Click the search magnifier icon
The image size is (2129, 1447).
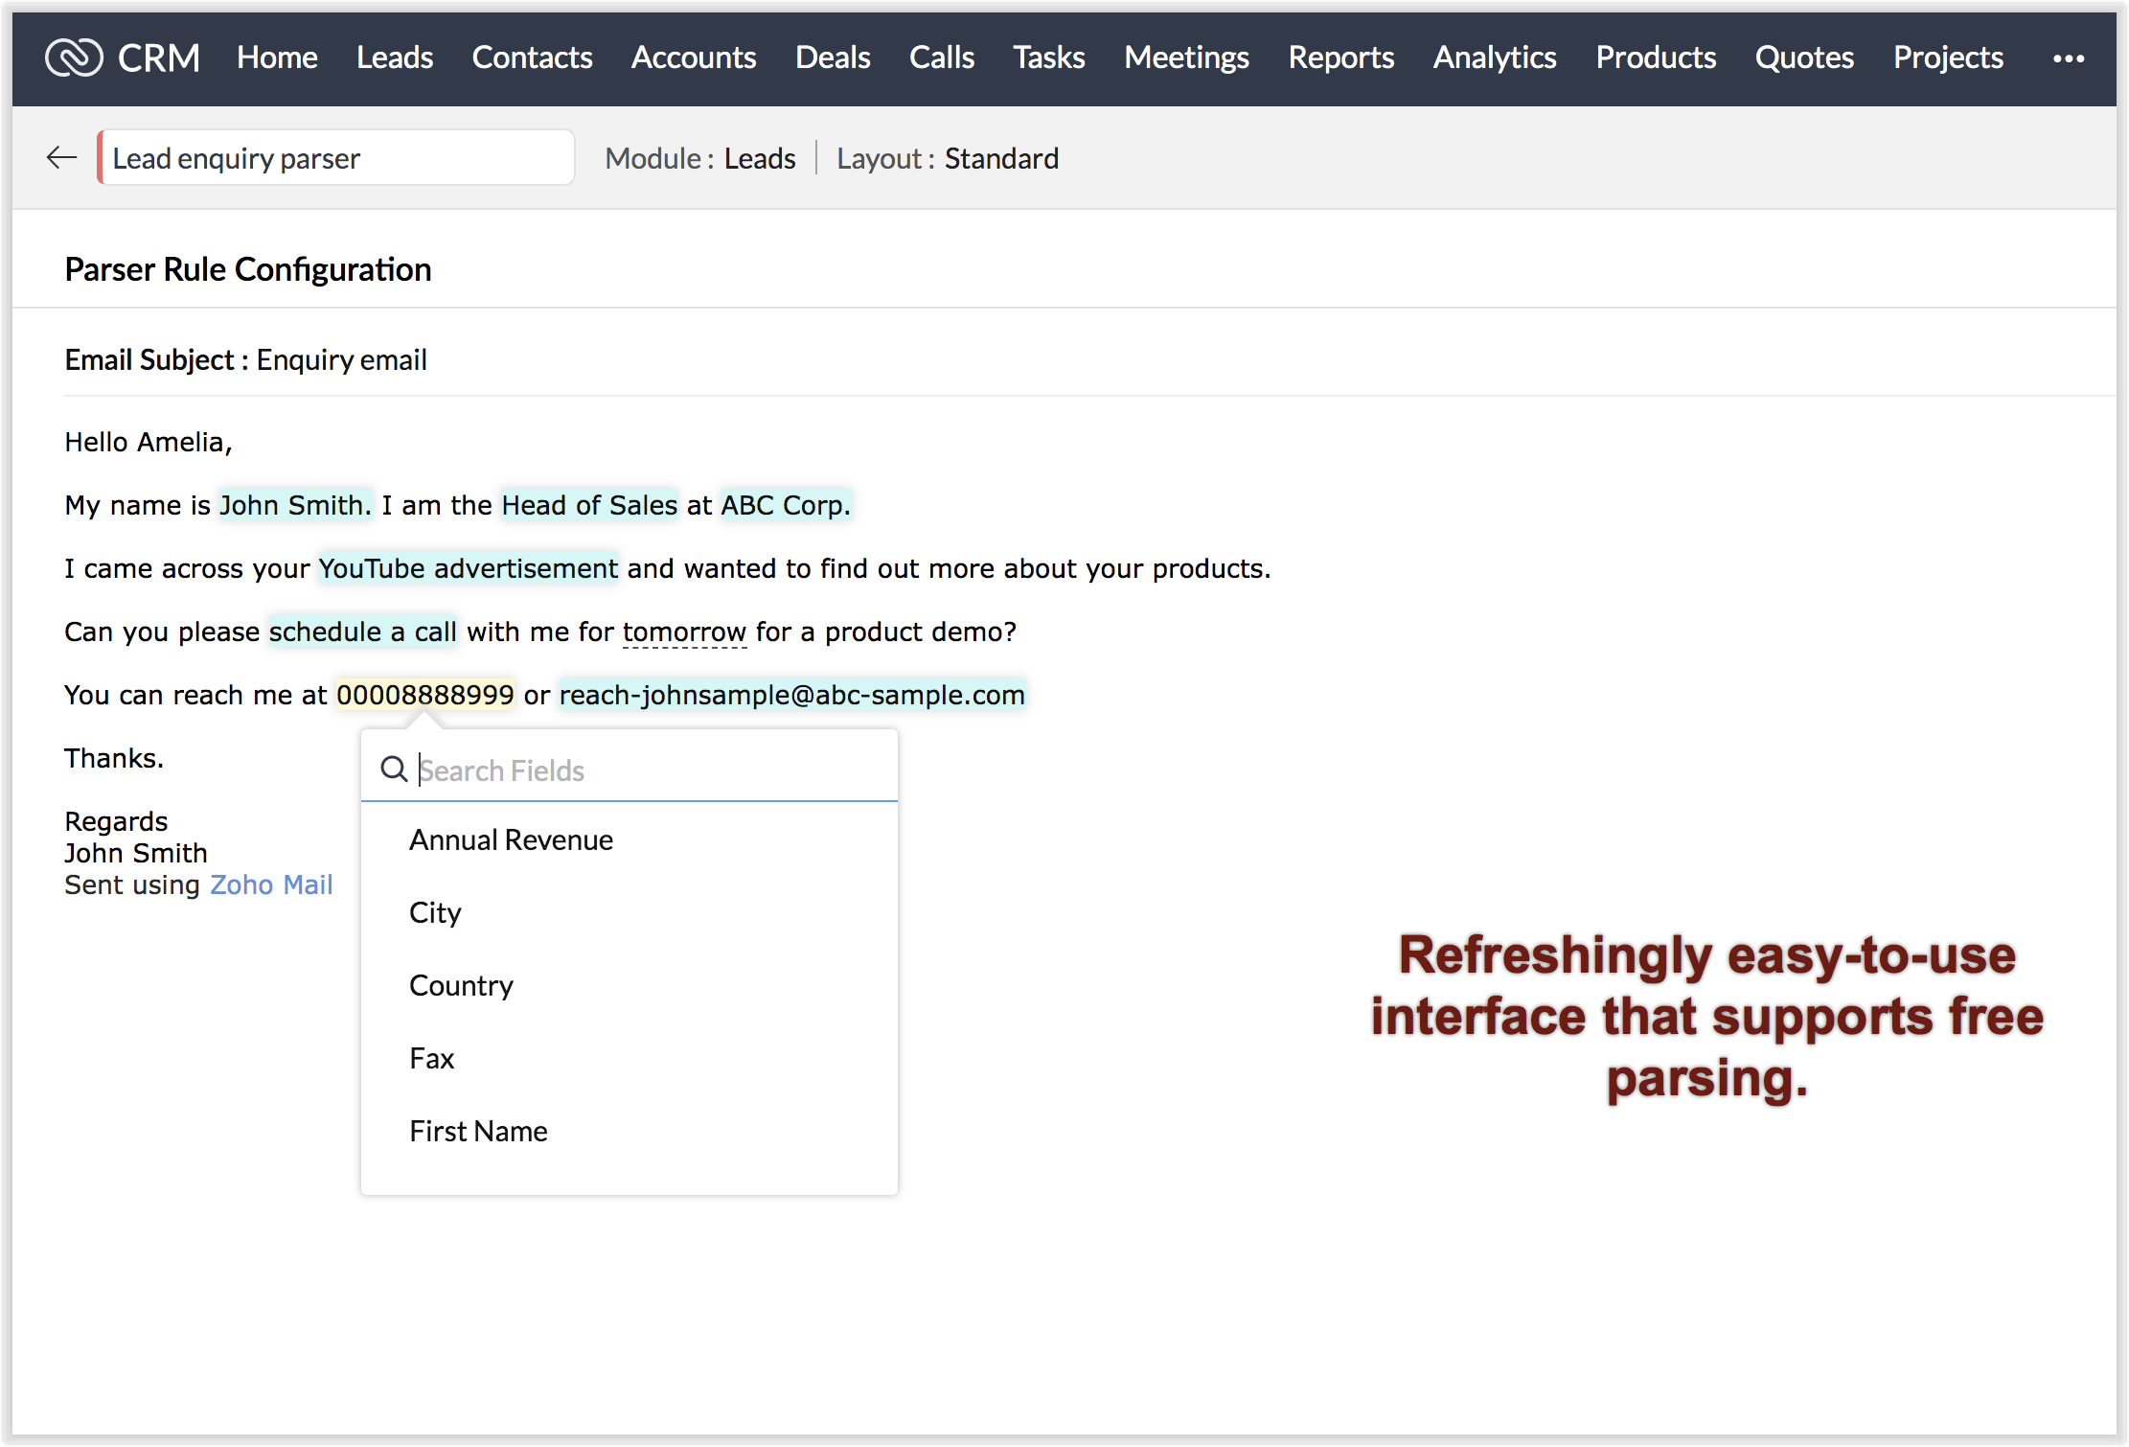(394, 769)
